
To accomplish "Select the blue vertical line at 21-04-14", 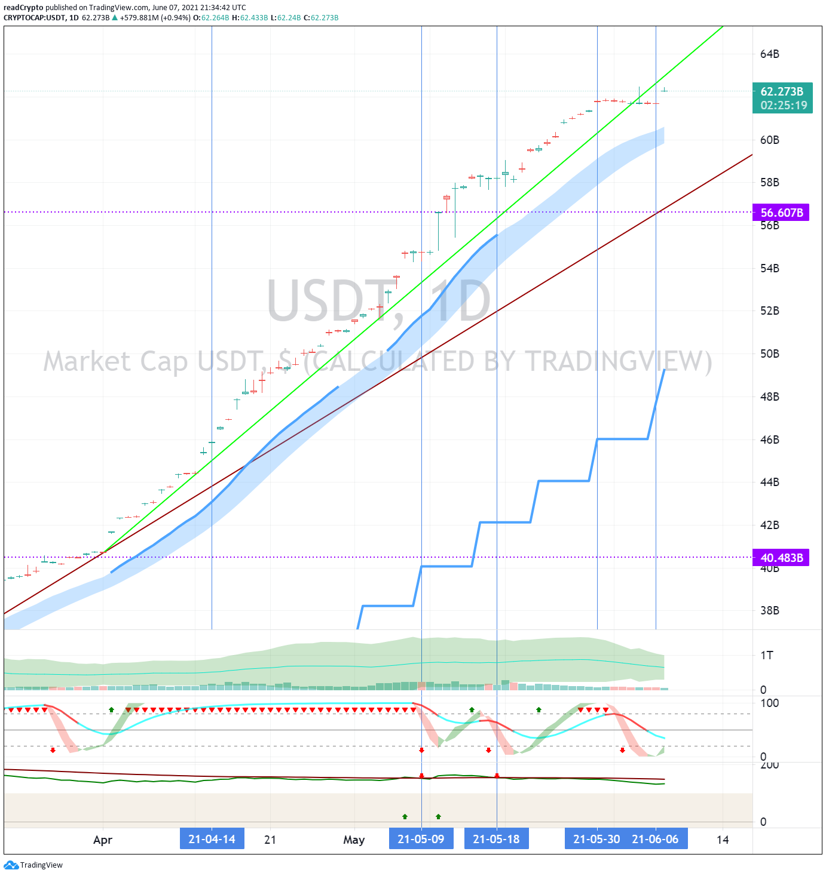I will 212,327.
